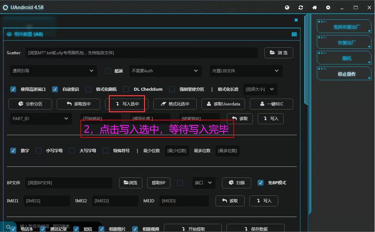Click 读取 button in the IMEI row
The image size is (375, 232).
tap(230, 201)
